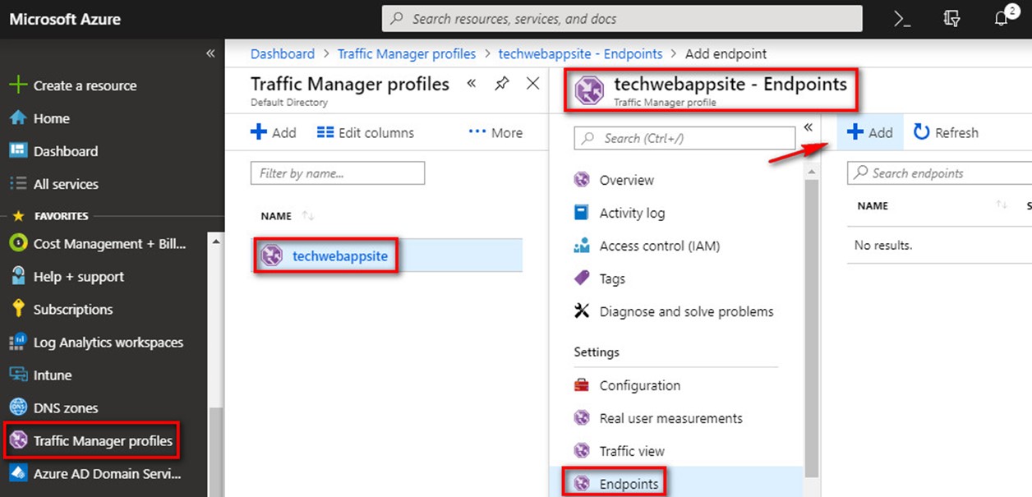Click the Help + support icon
1032x497 pixels.
click(18, 276)
